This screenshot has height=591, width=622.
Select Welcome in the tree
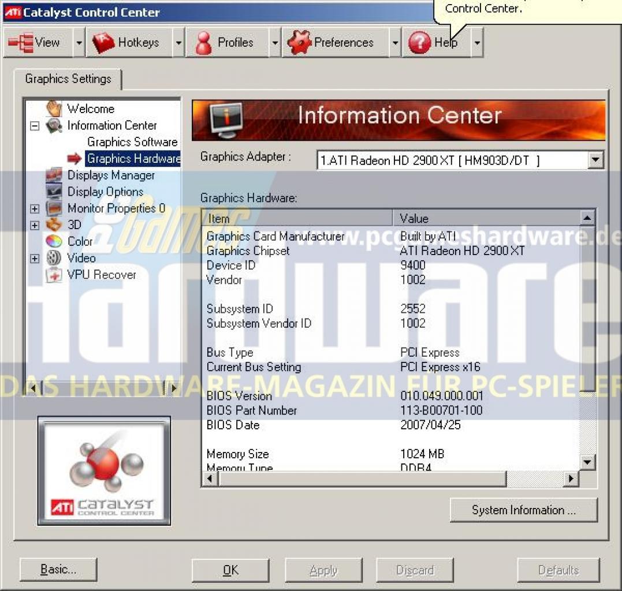[91, 109]
